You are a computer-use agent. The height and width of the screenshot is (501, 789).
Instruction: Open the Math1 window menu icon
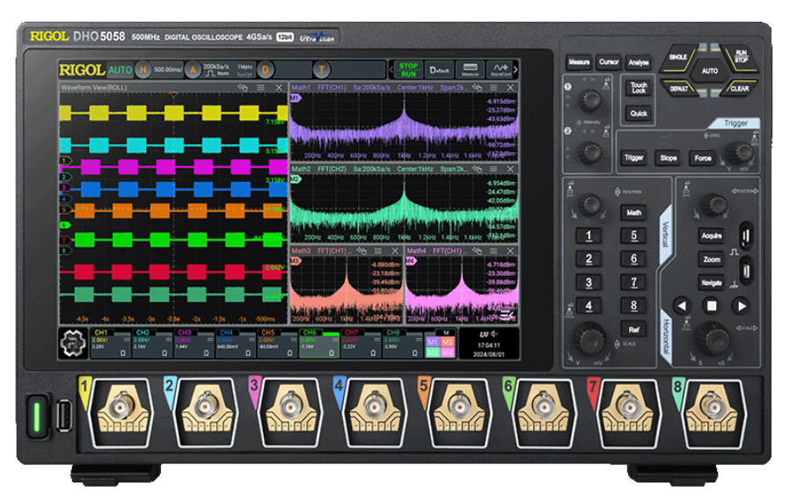[x=494, y=88]
